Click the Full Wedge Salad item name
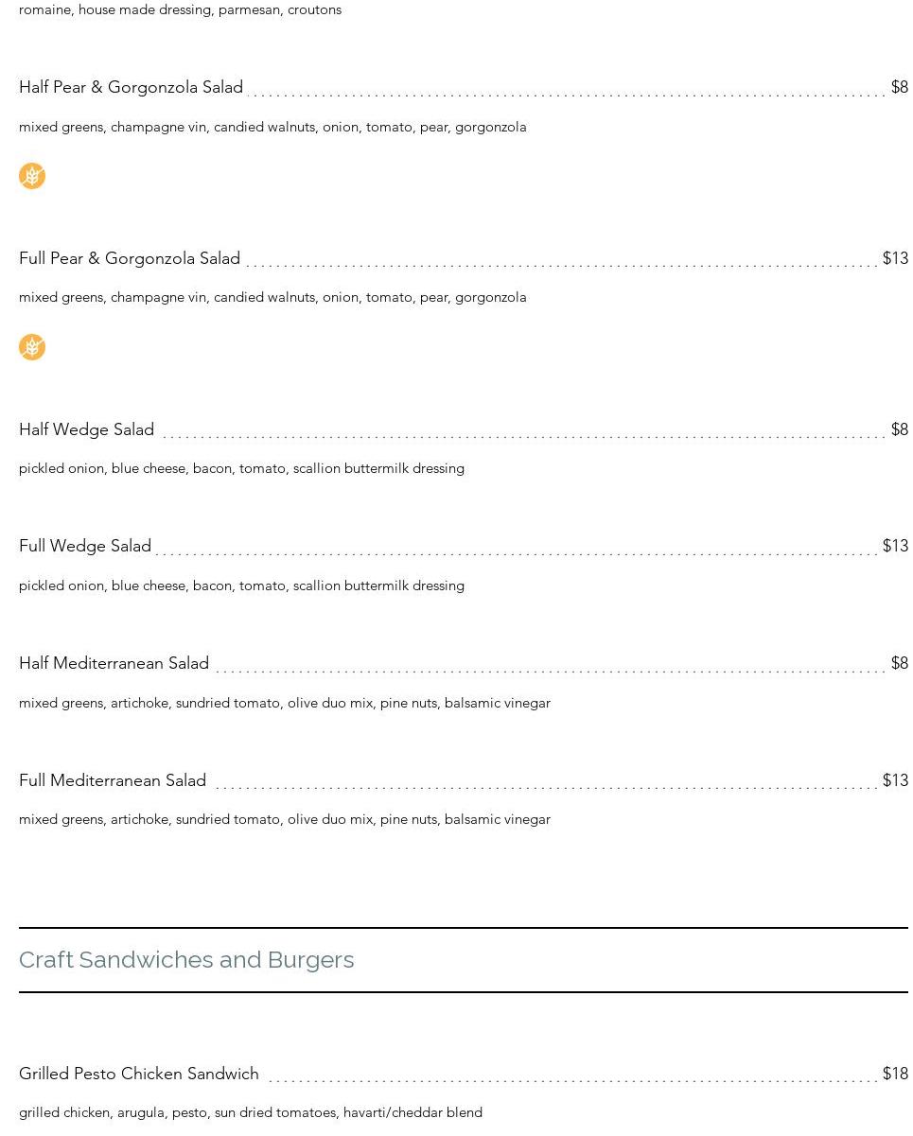913x1136 pixels. tap(85, 546)
